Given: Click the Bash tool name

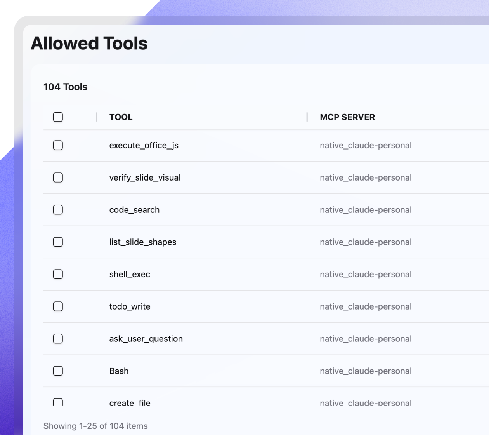Looking at the screenshot, I should pyautogui.click(x=119, y=371).
